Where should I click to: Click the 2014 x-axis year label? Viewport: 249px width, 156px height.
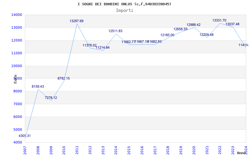tap(116, 150)
